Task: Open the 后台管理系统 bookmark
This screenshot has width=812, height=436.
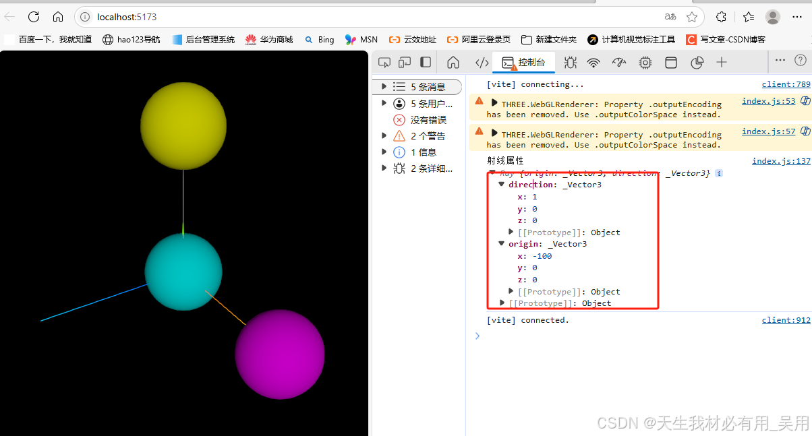Action: pos(203,40)
